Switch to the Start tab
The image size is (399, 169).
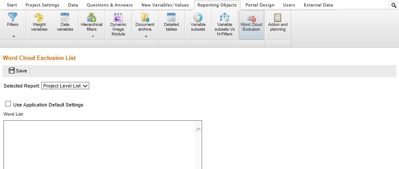pos(12,5)
